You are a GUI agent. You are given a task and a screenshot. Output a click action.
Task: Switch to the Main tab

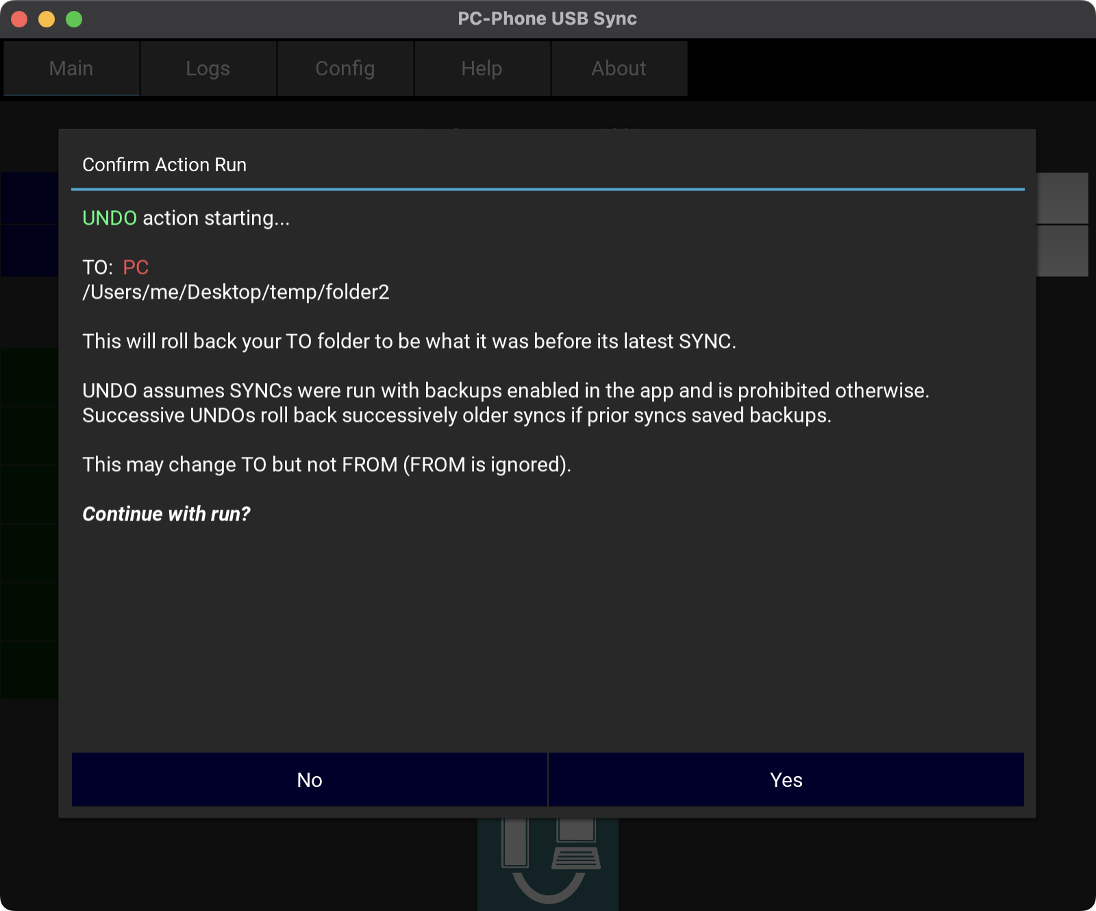[71, 68]
